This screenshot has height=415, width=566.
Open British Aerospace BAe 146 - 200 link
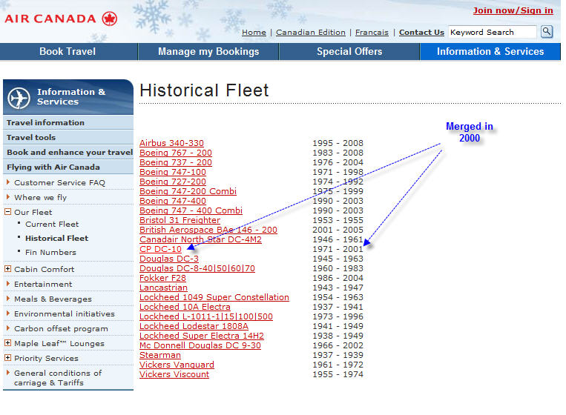(208, 230)
